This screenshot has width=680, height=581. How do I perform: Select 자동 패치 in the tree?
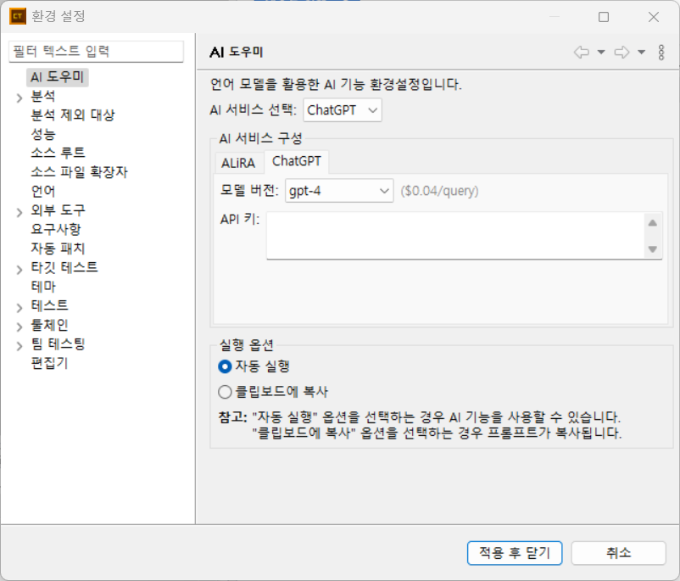pyautogui.click(x=59, y=249)
